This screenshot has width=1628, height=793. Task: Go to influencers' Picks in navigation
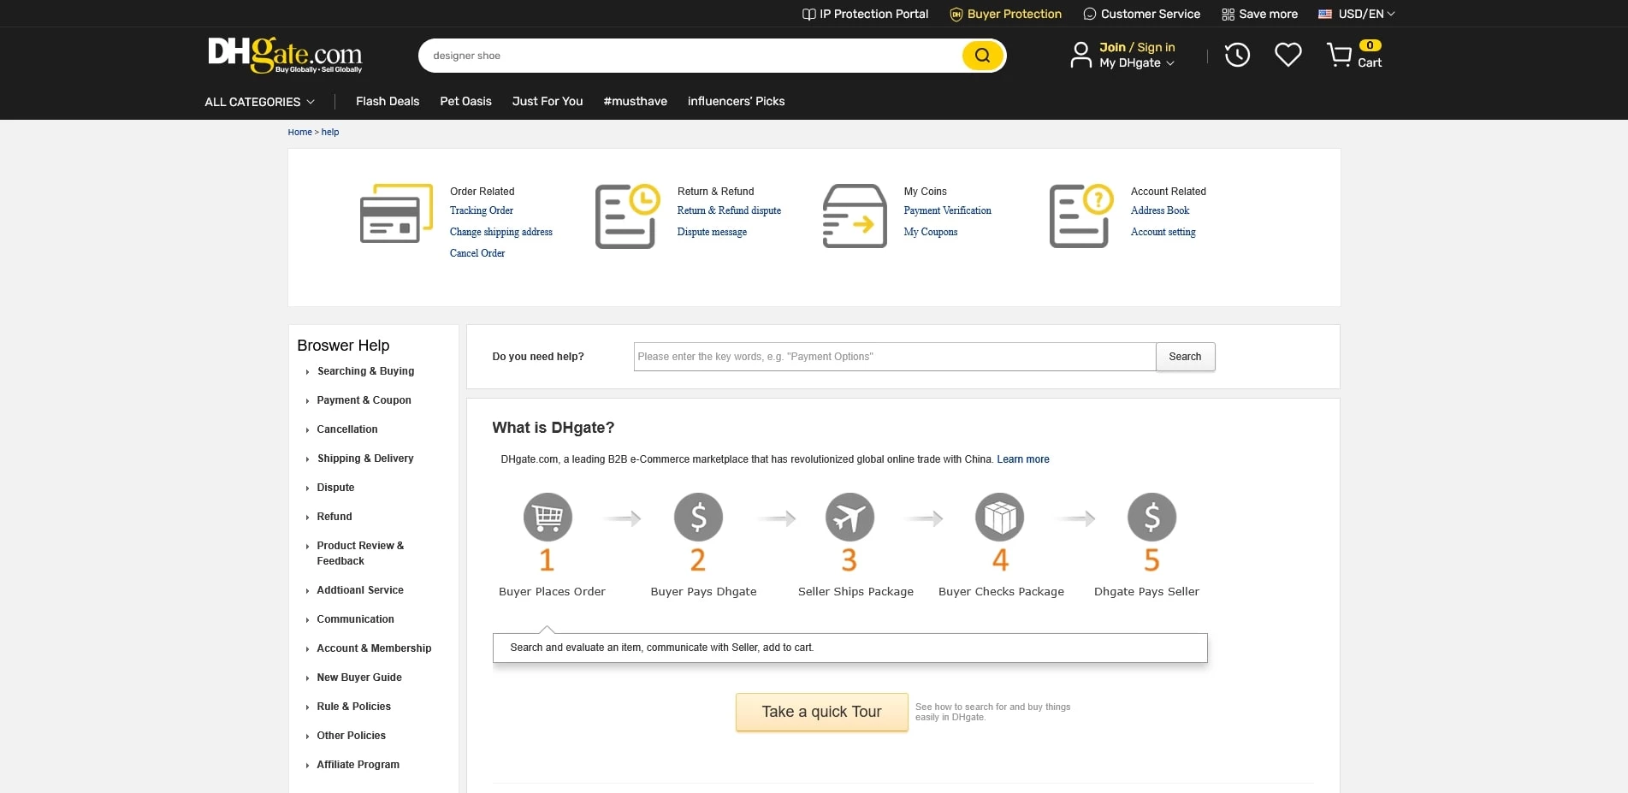coord(736,101)
